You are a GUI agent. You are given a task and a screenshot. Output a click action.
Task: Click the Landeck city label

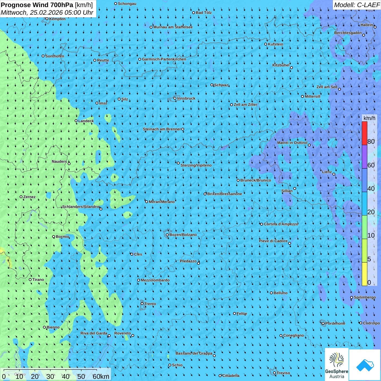tap(86, 121)
